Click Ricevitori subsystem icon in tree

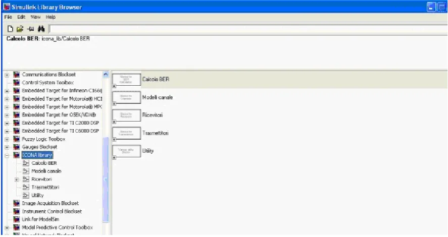[x=26, y=179]
